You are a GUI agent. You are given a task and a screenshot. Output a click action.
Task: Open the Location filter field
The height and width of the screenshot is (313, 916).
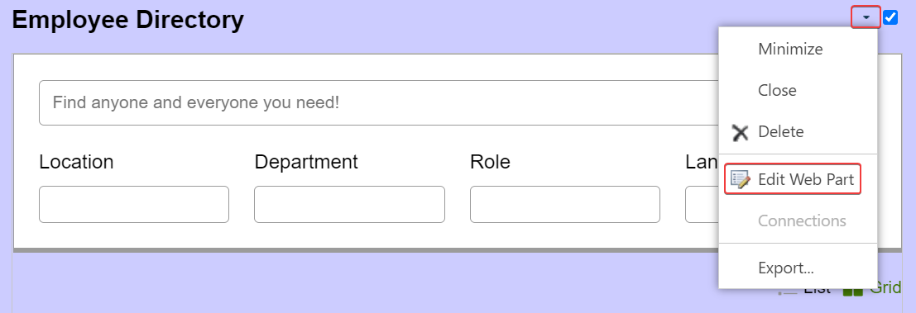point(134,205)
